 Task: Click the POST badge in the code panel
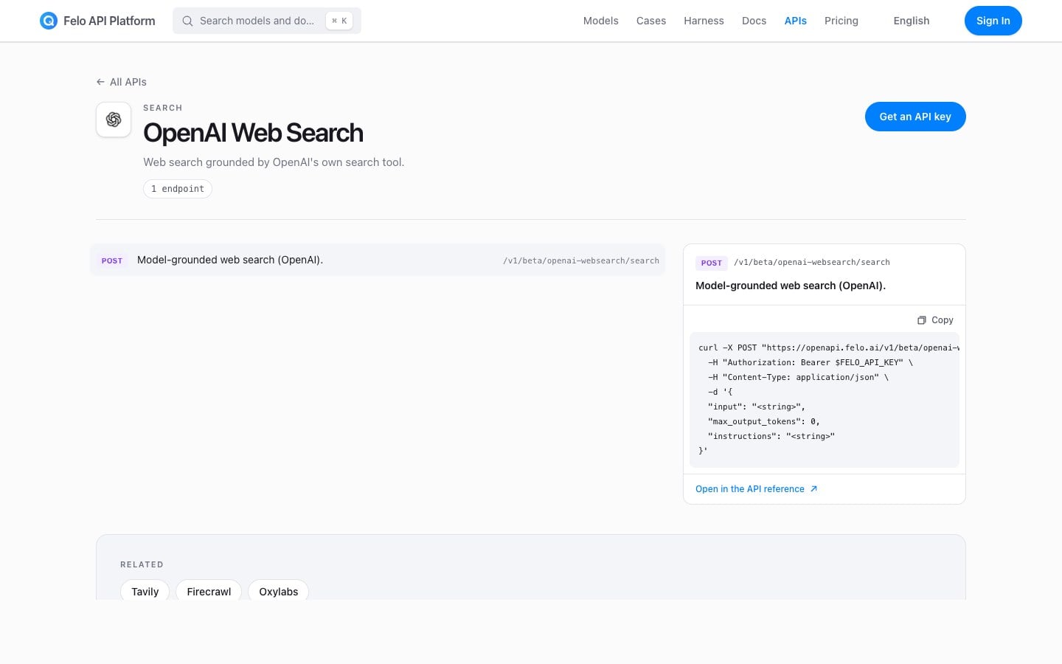tap(712, 263)
